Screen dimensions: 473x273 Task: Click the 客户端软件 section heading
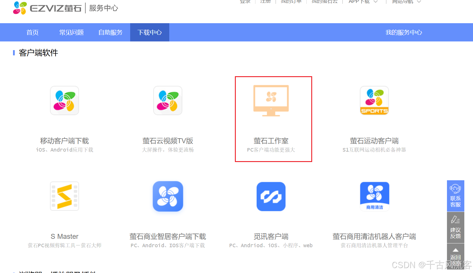[38, 53]
